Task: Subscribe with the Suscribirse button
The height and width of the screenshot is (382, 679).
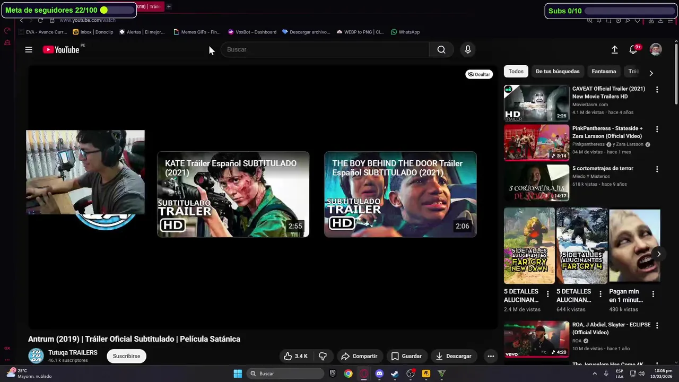Action: pos(126,356)
